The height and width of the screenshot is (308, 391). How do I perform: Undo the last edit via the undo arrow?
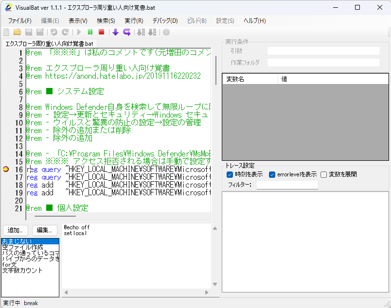pos(53,33)
